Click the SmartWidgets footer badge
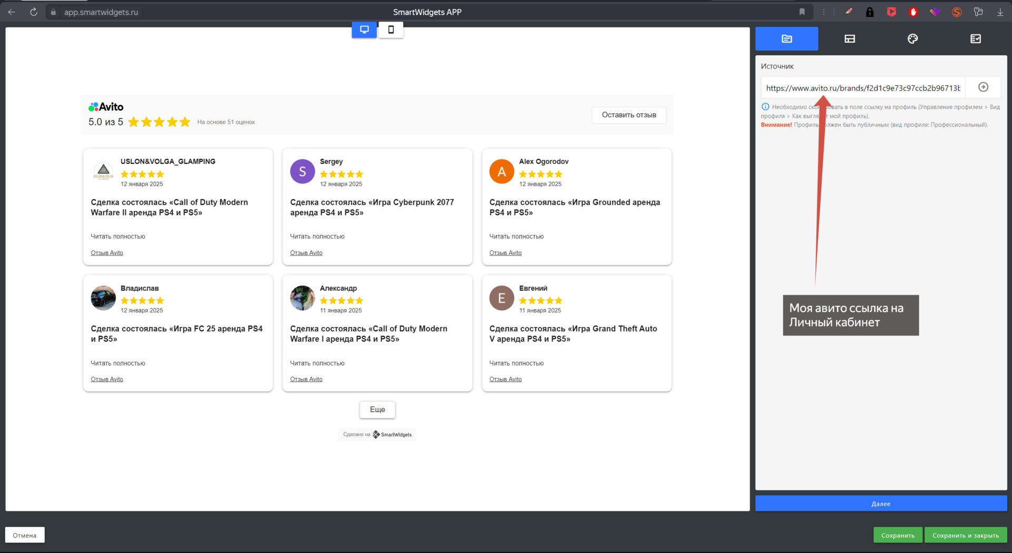1012x553 pixels. coord(377,434)
